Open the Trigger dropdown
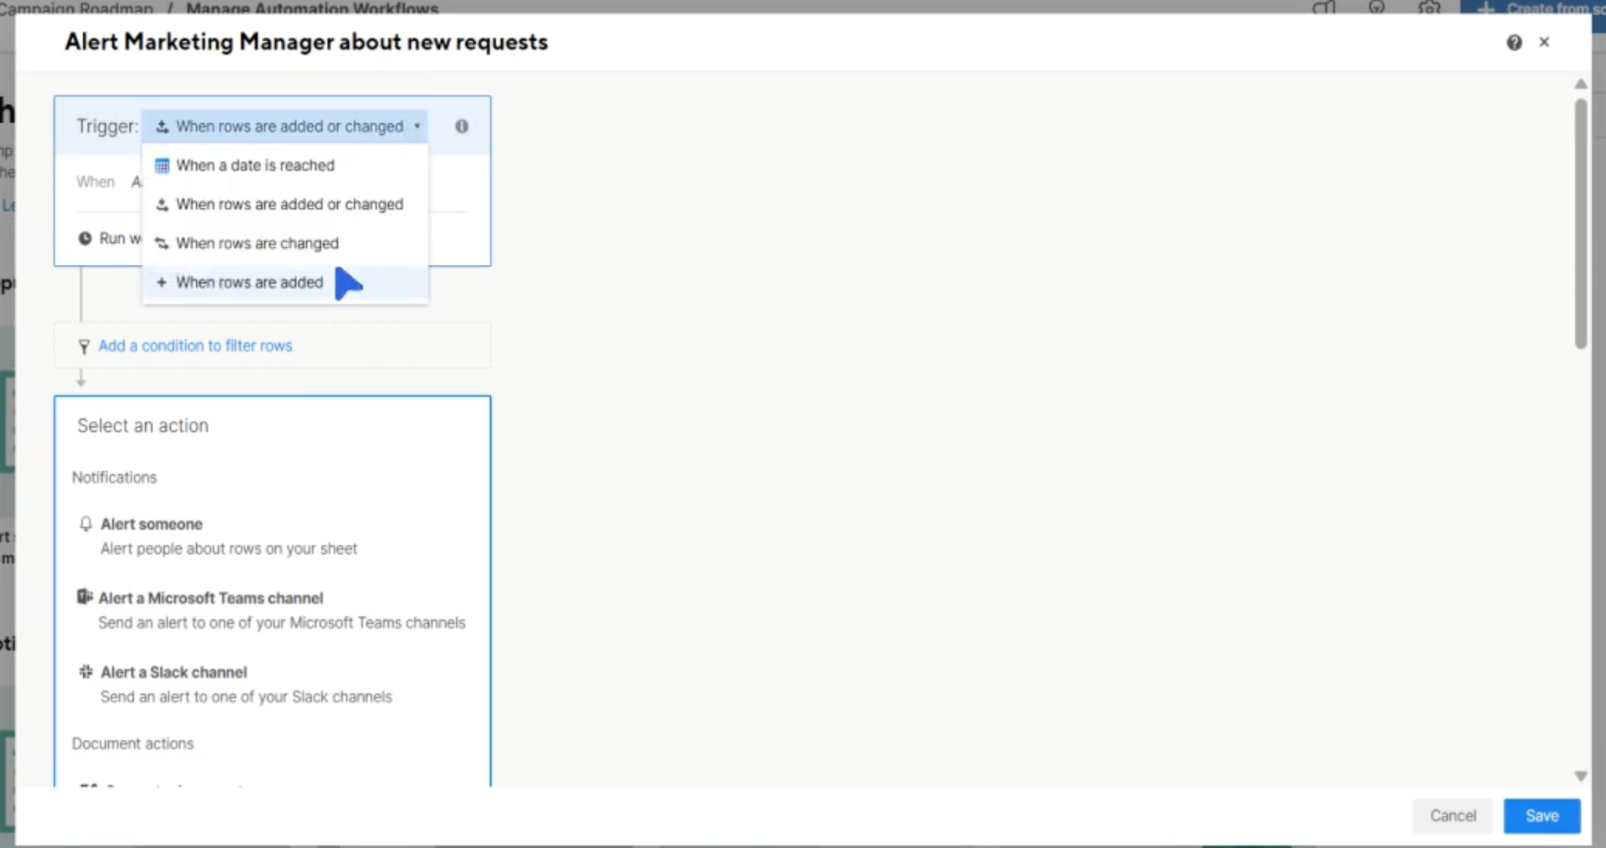 point(285,126)
